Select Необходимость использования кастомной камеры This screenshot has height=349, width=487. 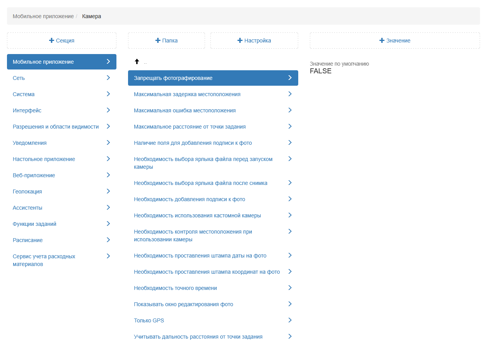click(x=197, y=215)
